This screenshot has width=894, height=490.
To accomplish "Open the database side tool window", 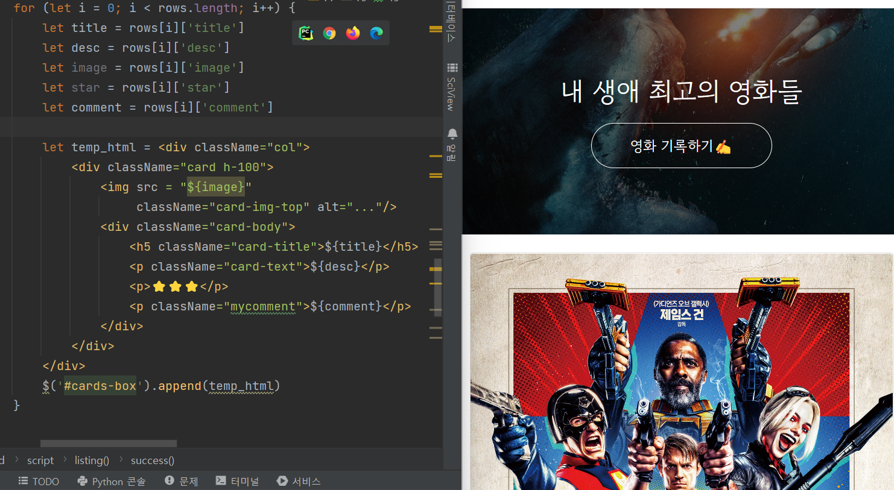I will (x=452, y=21).
